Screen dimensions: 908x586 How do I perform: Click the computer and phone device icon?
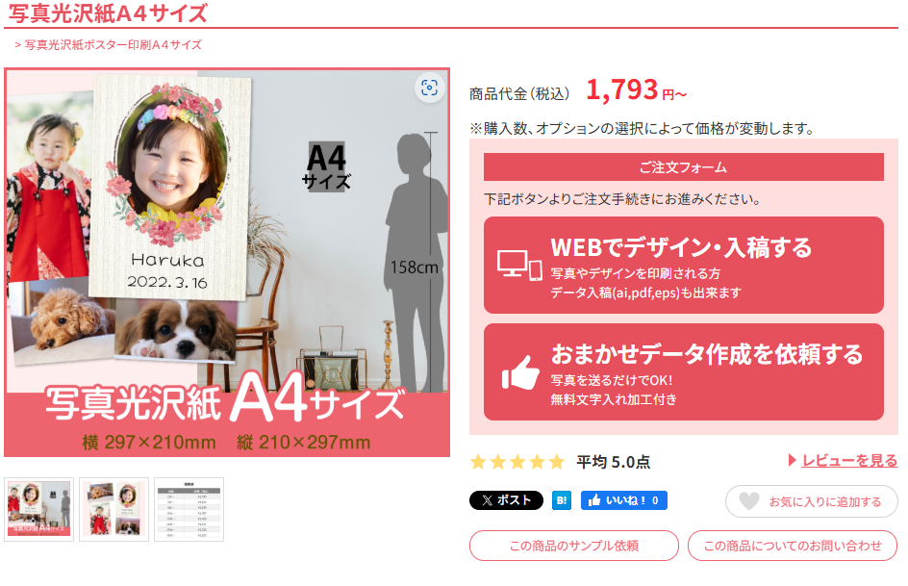tap(519, 266)
